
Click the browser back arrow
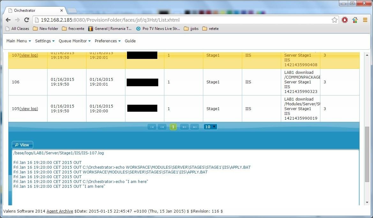click(8, 20)
